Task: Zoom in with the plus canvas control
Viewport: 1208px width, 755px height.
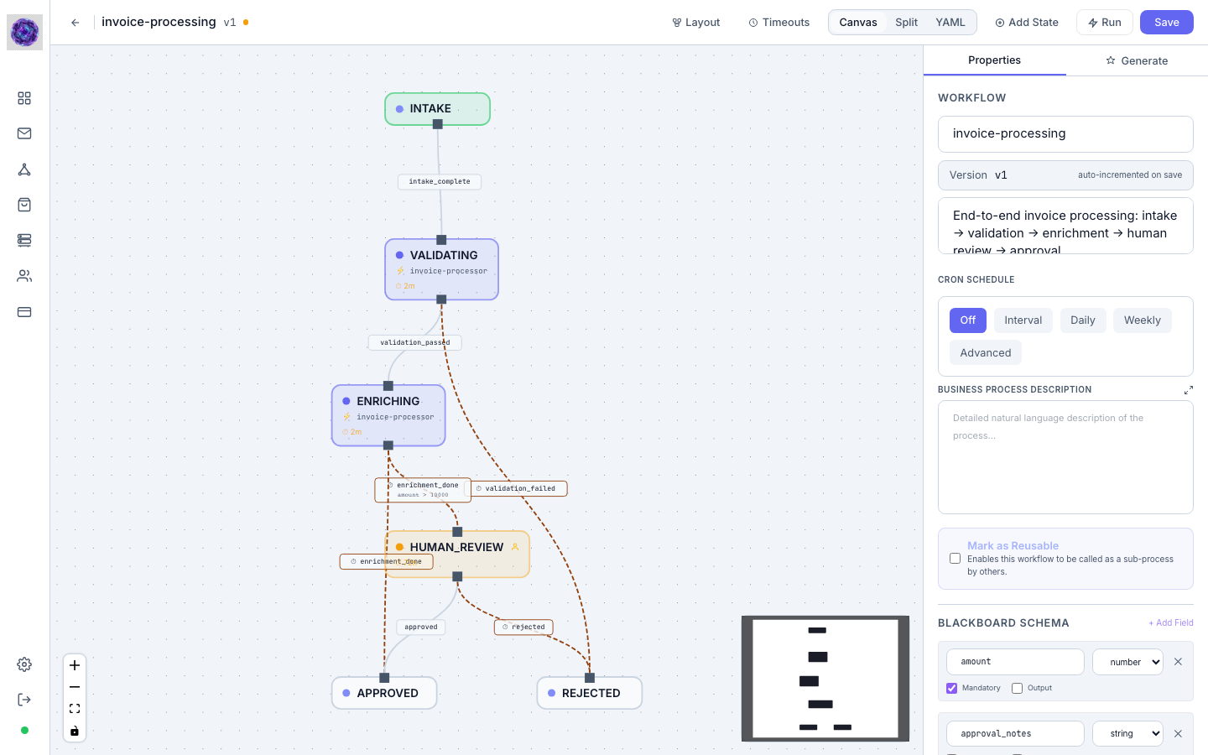Action: point(75,665)
